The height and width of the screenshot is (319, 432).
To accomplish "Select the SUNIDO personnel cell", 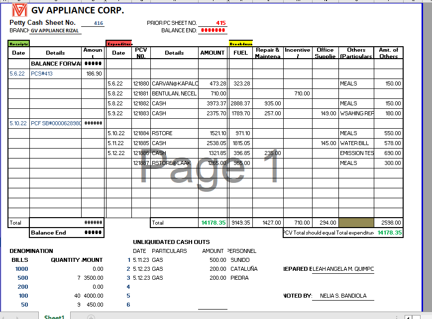I will coord(240,260).
